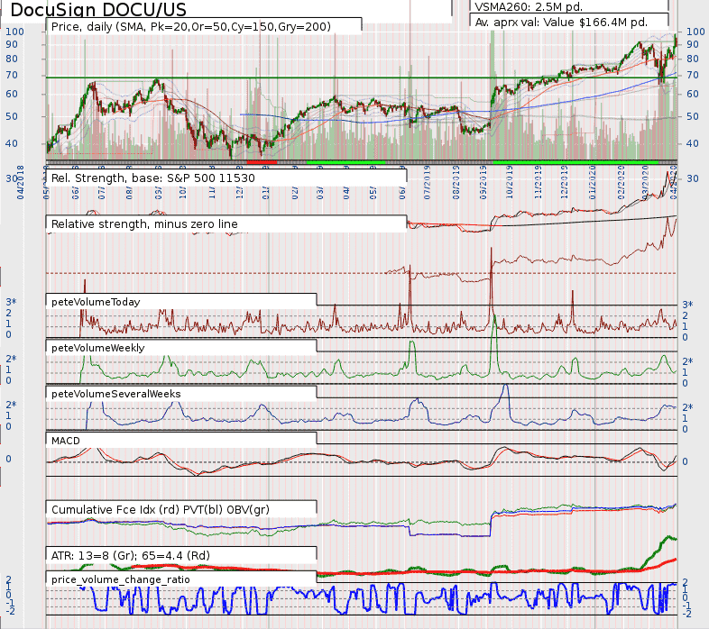Image resolution: width=709 pixels, height=629 pixels.
Task: Click the 70 value on right price axis
Action: point(692,75)
